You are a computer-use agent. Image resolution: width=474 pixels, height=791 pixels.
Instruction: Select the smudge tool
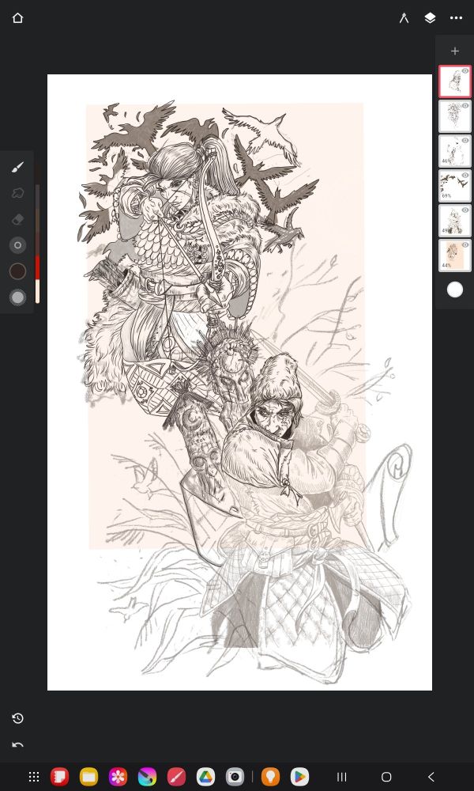tap(17, 193)
